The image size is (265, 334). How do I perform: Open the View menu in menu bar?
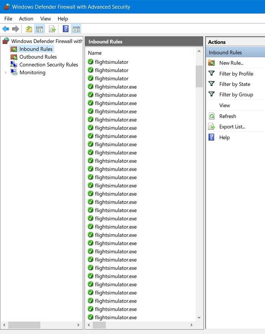[46, 19]
